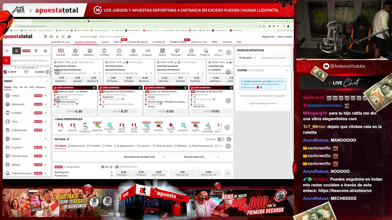
Task: Toggle the Favoritos switch
Action: coord(221,139)
